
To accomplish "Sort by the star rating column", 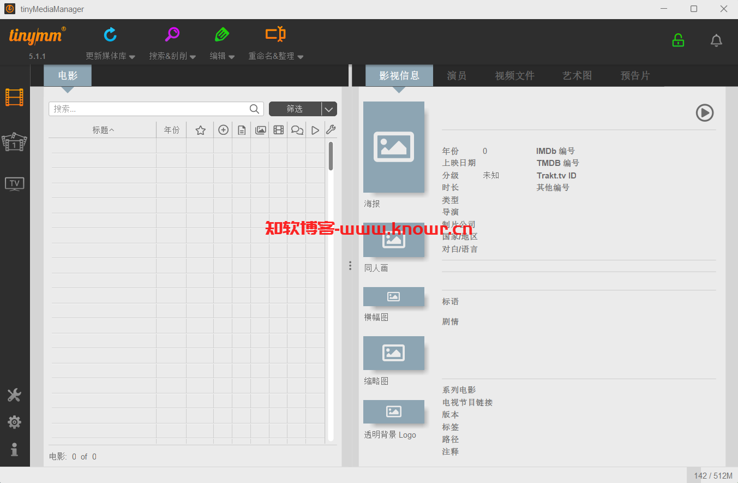I will click(x=200, y=130).
